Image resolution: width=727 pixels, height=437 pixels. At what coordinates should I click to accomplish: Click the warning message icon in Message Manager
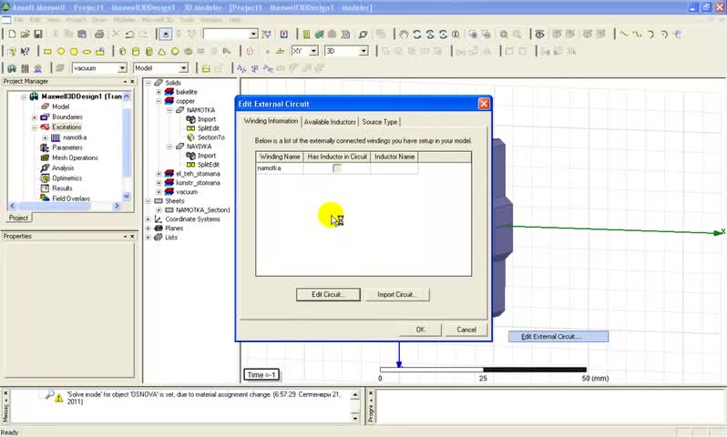[x=59, y=398]
